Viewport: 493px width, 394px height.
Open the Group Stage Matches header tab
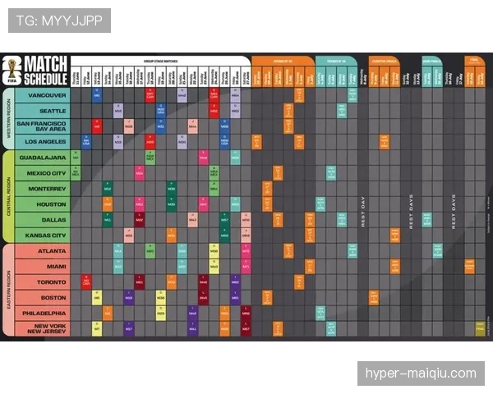click(161, 61)
